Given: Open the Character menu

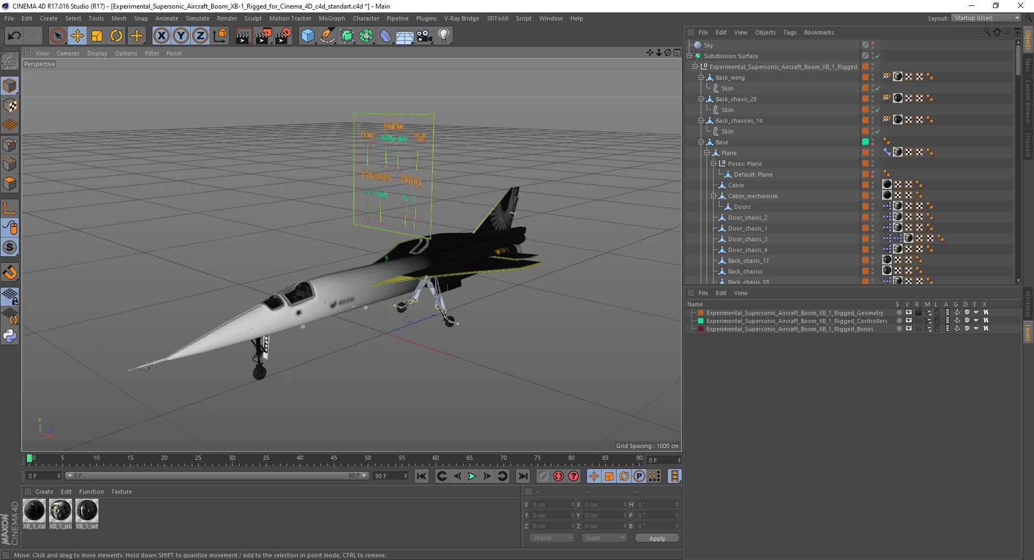Looking at the screenshot, I should tap(366, 18).
